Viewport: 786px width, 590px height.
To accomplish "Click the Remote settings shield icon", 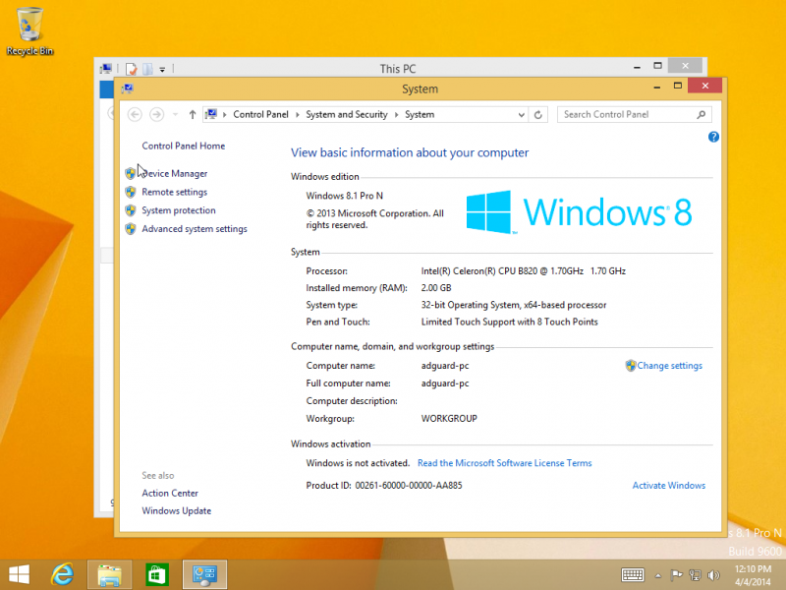I will 131,192.
